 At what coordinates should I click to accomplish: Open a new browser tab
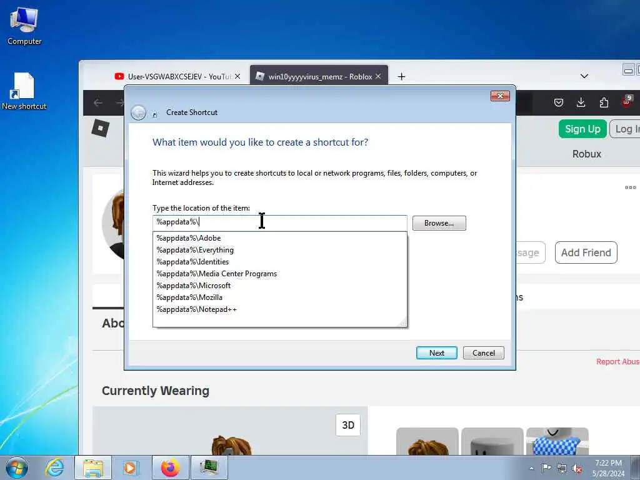coord(401,77)
